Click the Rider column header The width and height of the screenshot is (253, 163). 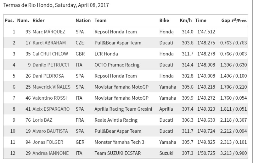click(38, 20)
